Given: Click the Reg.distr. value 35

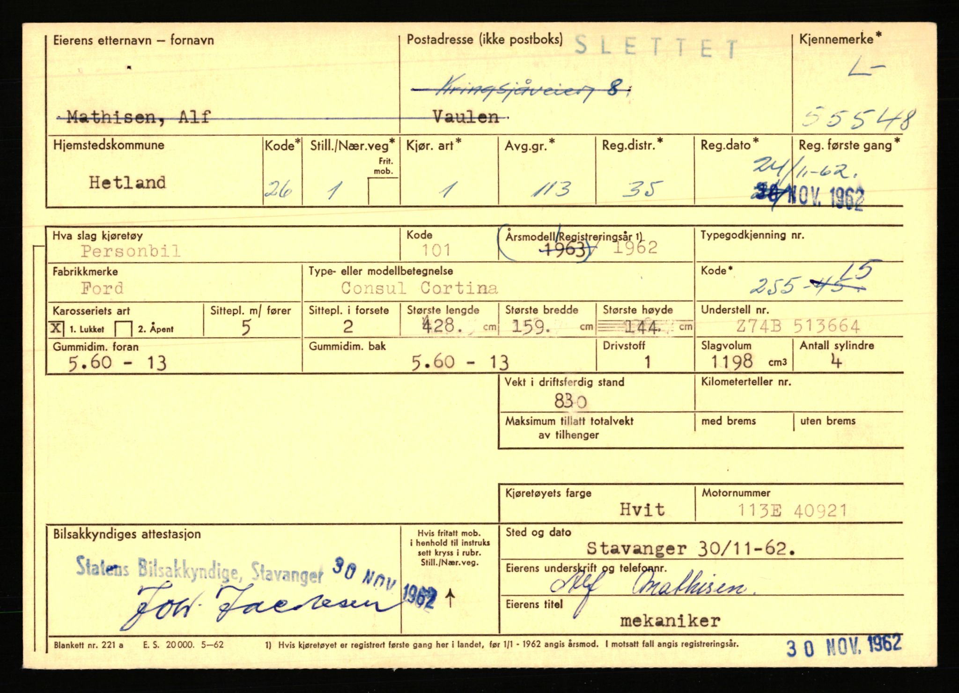Looking at the screenshot, I should [642, 189].
